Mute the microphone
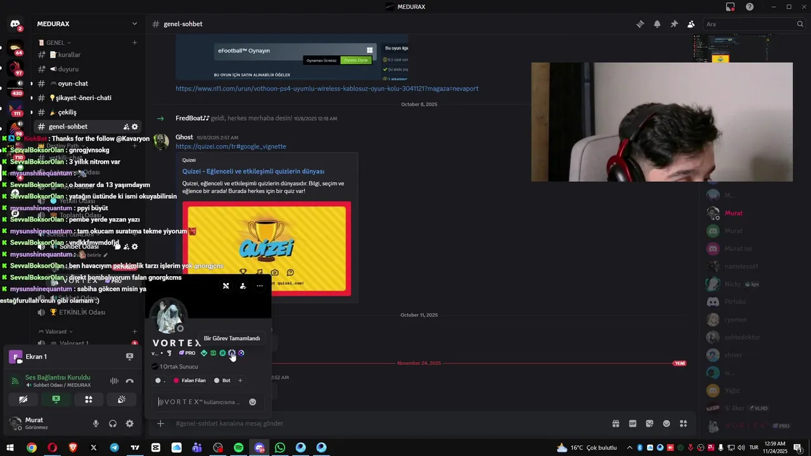 point(96,424)
